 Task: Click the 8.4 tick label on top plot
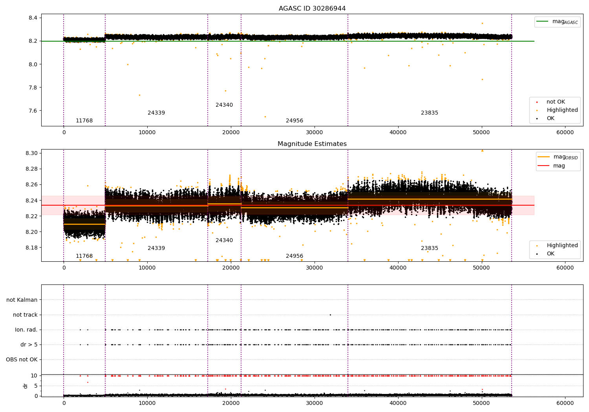[33, 18]
